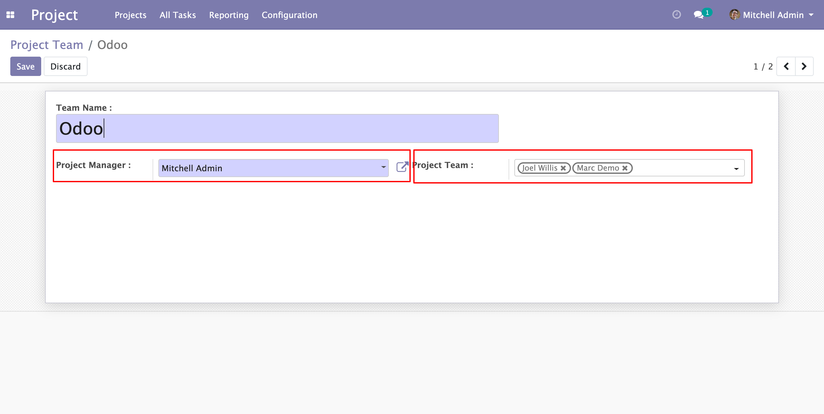Viewport: 824px width, 414px height.
Task: Expand the Project Team members dropdown arrow
Action: pos(736,169)
